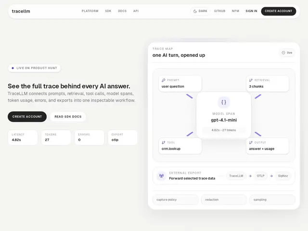Click the clock icon in live badge

click(x=283, y=52)
